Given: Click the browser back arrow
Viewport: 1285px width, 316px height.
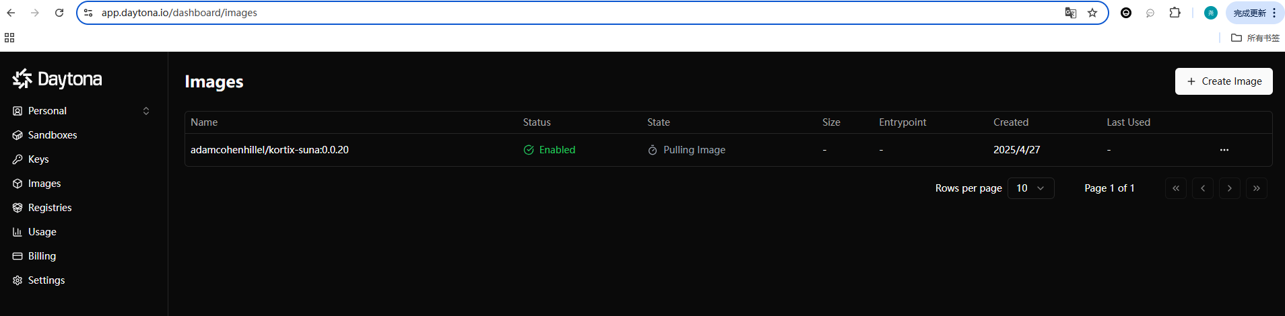Looking at the screenshot, I should [x=11, y=13].
